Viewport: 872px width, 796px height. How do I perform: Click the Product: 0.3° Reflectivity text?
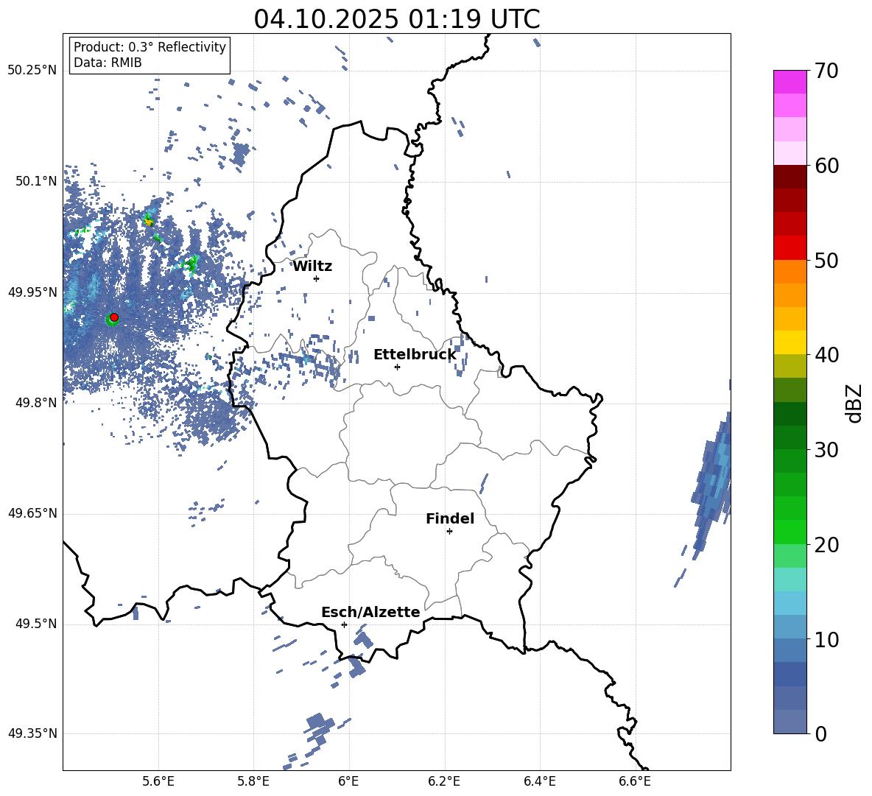pos(150,46)
